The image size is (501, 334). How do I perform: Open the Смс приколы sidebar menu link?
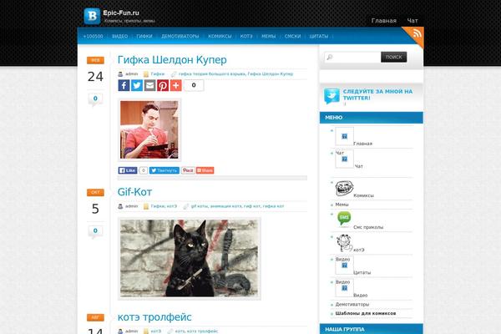coord(368,227)
